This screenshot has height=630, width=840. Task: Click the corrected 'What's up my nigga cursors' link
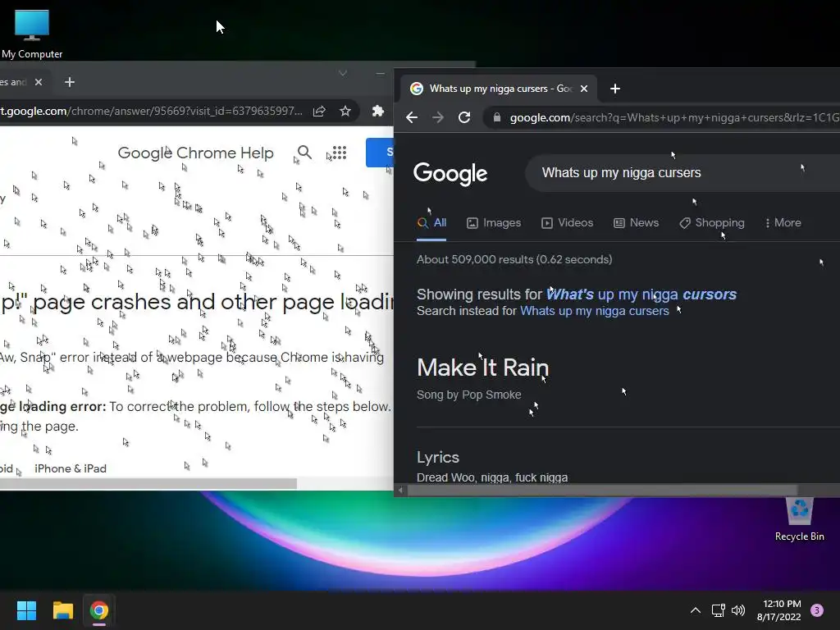(x=641, y=294)
